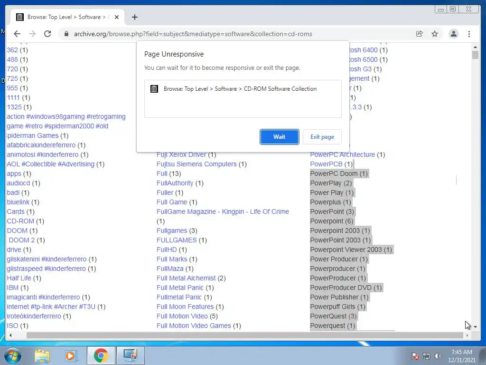Open the audiocd subject link

click(x=19, y=183)
